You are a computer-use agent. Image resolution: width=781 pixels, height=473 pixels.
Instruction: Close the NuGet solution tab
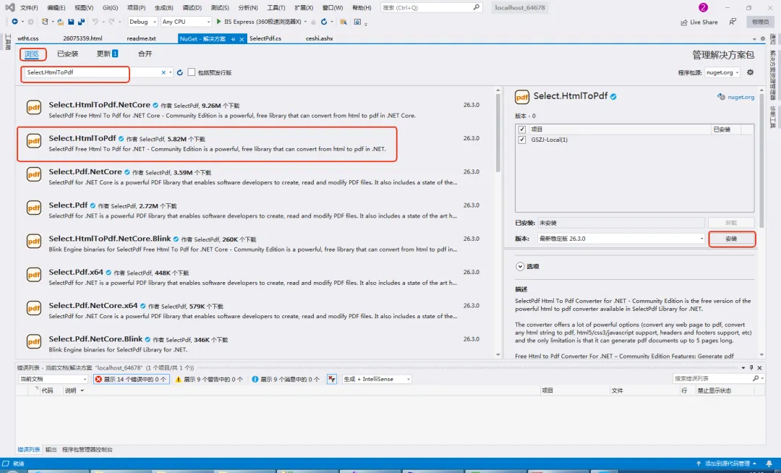point(242,39)
